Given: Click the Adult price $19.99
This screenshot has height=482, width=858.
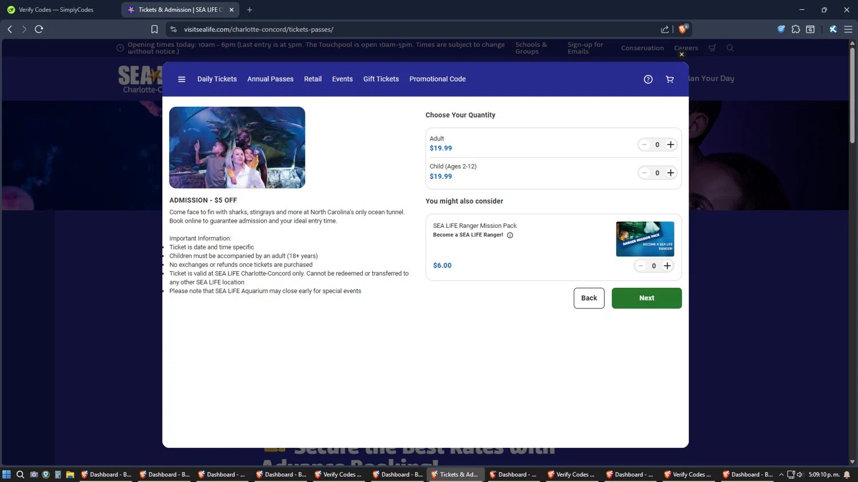Looking at the screenshot, I should click(x=440, y=148).
